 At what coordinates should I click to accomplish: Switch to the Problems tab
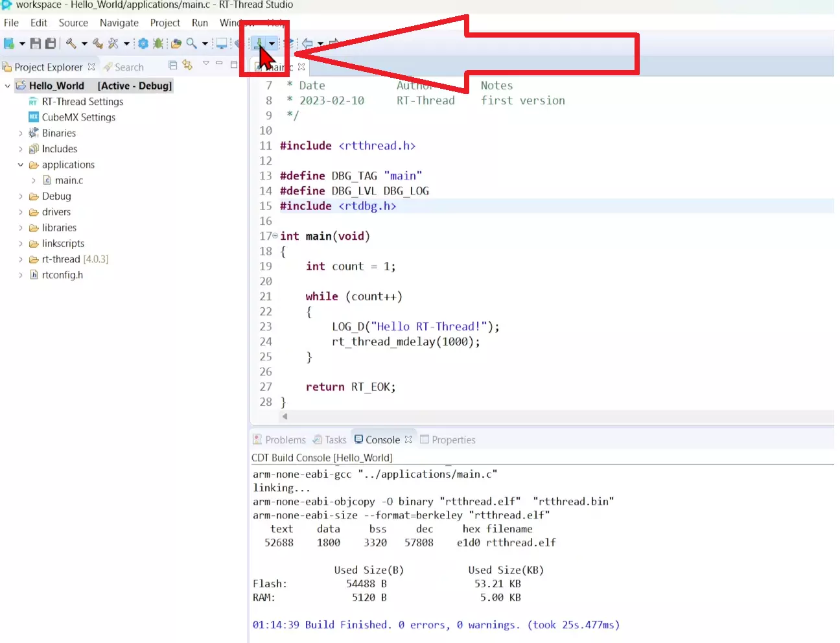279,439
